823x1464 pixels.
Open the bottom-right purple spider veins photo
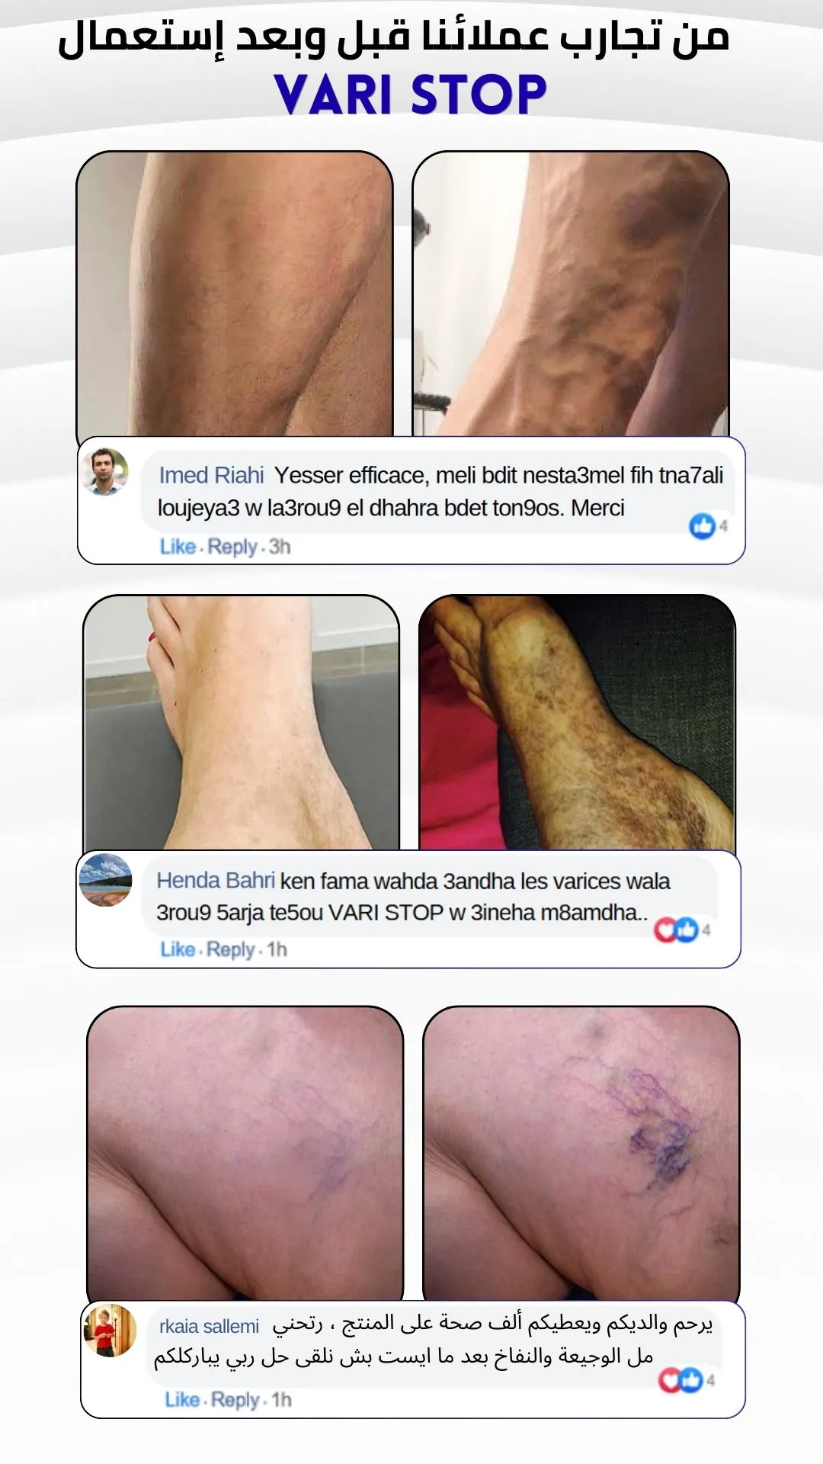point(581,1154)
